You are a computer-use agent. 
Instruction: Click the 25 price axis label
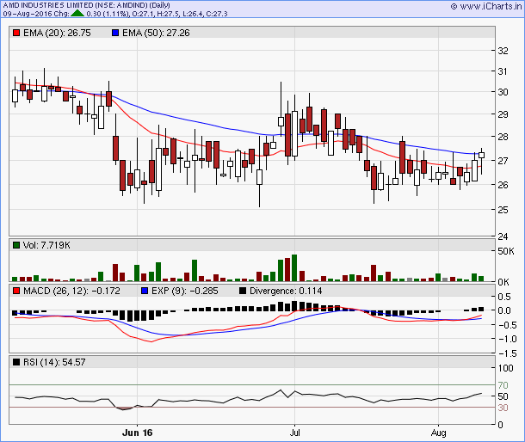[x=503, y=210]
